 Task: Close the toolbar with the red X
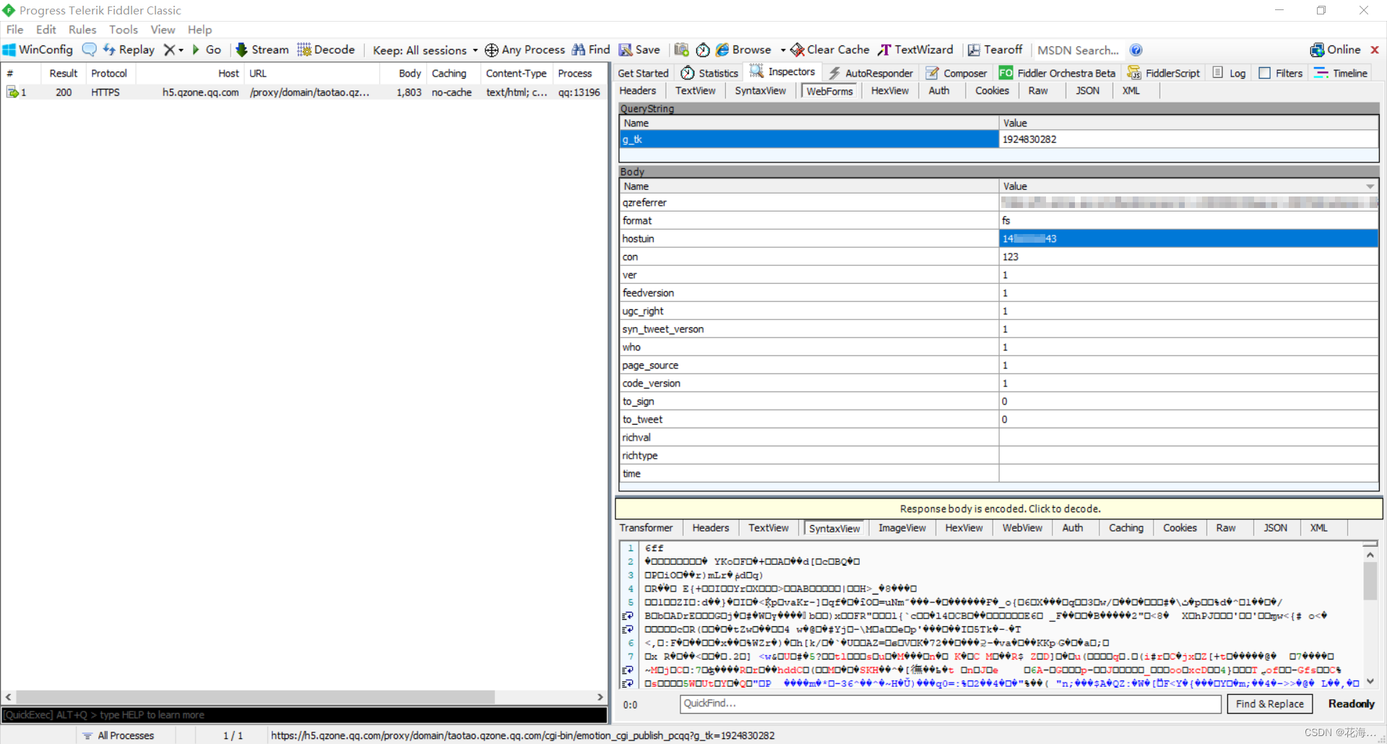point(1375,50)
